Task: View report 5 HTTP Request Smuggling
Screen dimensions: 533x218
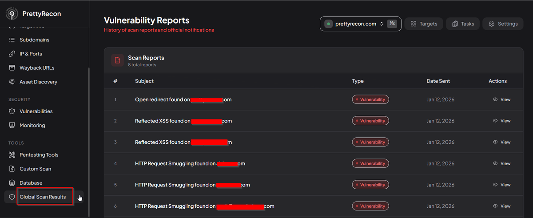Action: click(x=502, y=185)
